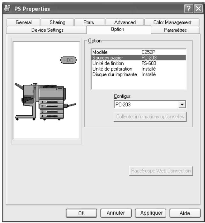Viewport: 205px width, 223px height.
Task: Click the Annuler button
Action: pos(116,213)
